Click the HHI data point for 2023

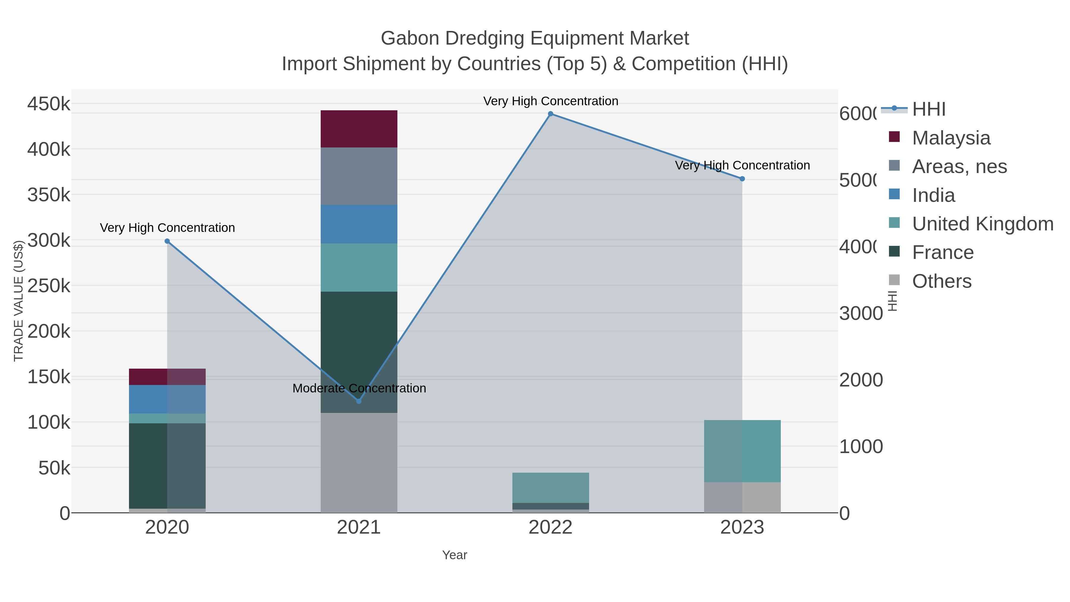(742, 179)
